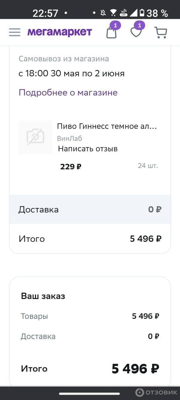Tap the "Ваш заказ" summary heading

click(x=43, y=296)
